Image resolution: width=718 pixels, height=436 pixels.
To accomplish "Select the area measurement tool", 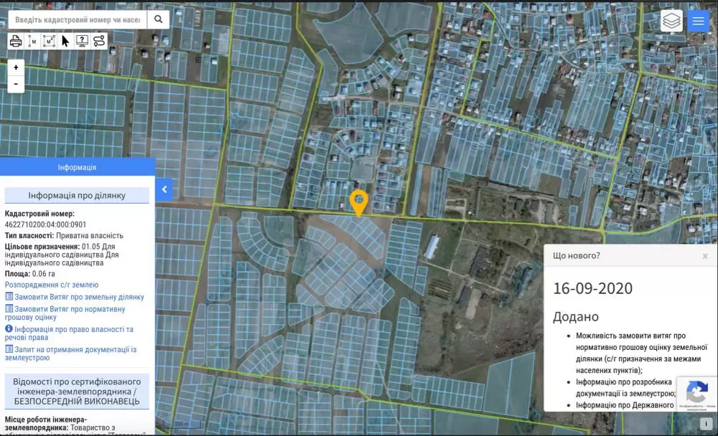I will pyautogui.click(x=49, y=41).
